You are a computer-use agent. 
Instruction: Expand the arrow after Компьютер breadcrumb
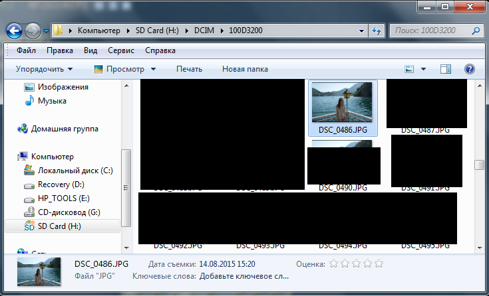pos(128,31)
